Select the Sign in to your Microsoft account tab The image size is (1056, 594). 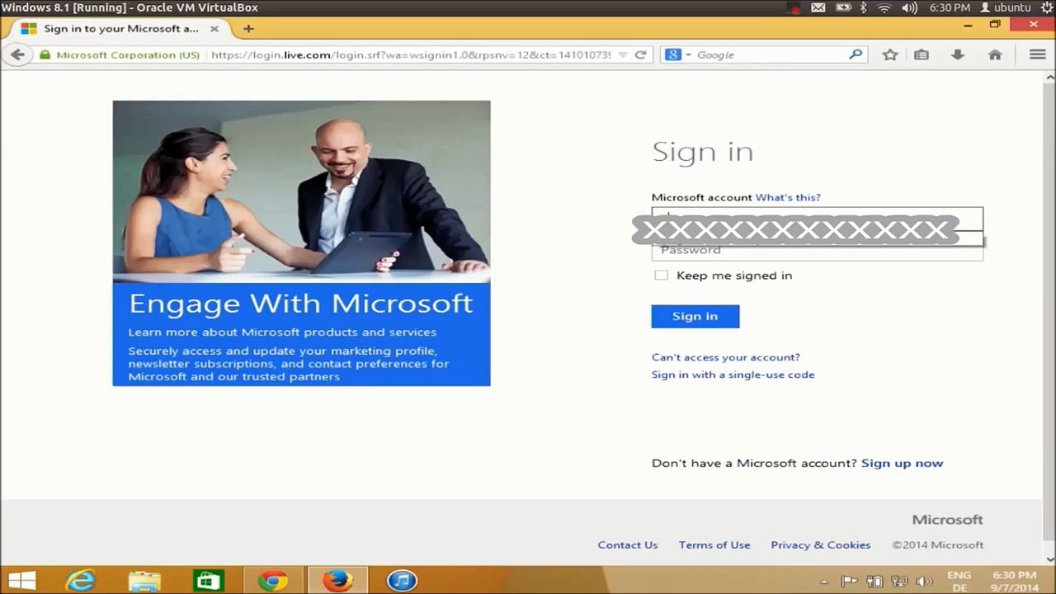120,28
